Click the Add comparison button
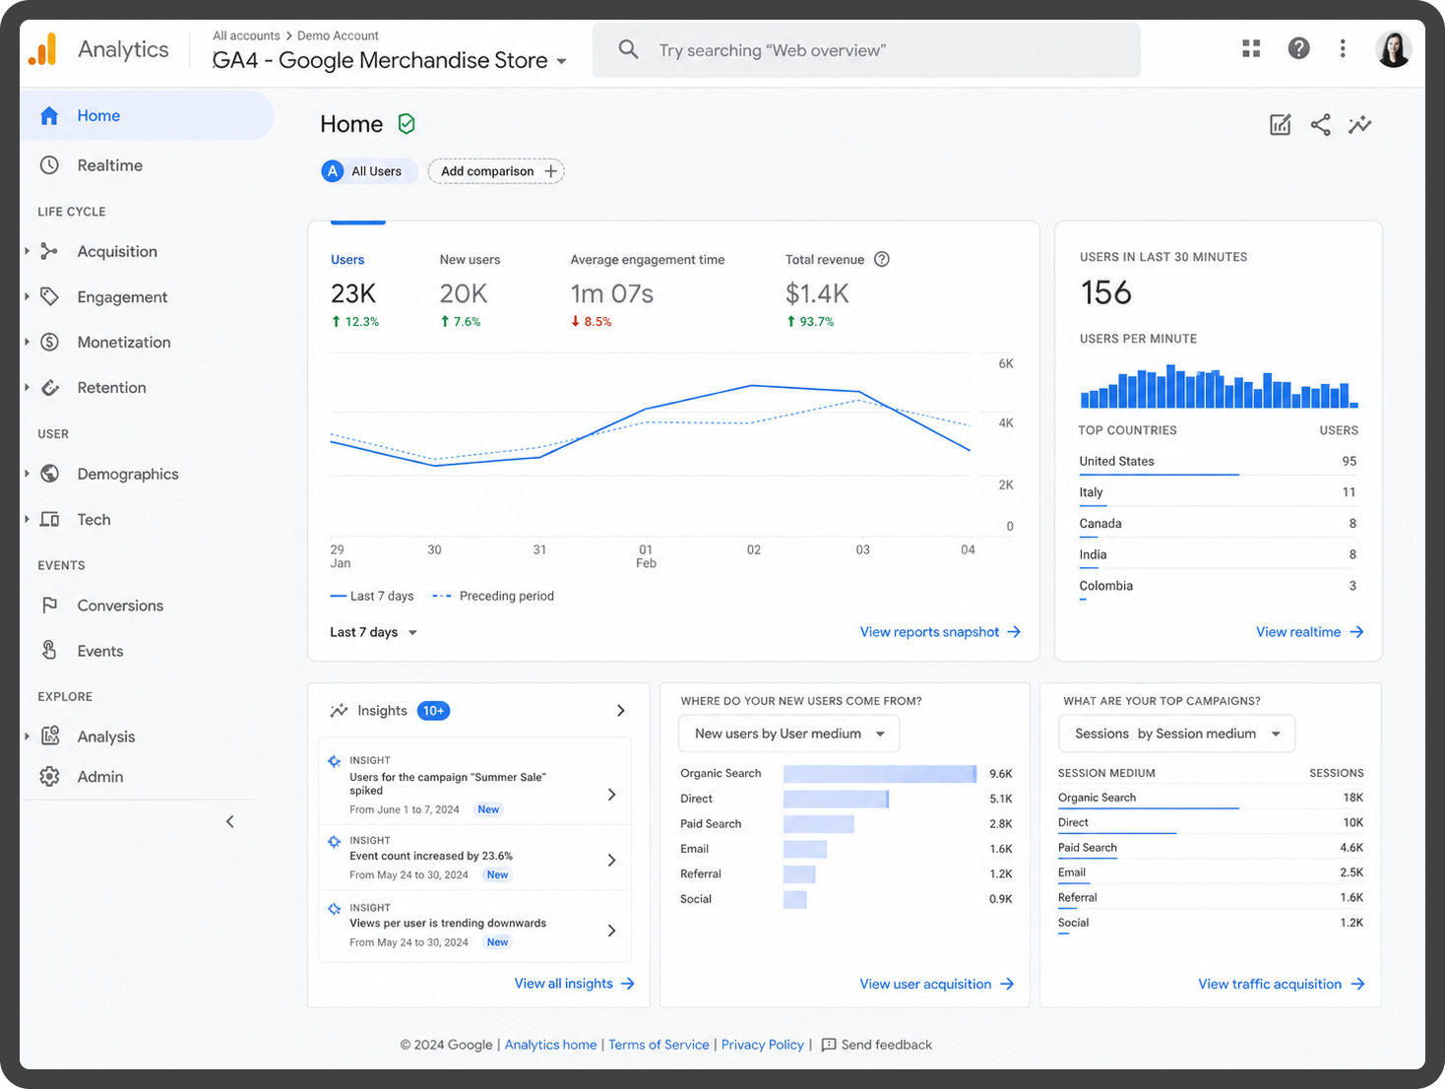This screenshot has height=1089, width=1445. point(496,171)
